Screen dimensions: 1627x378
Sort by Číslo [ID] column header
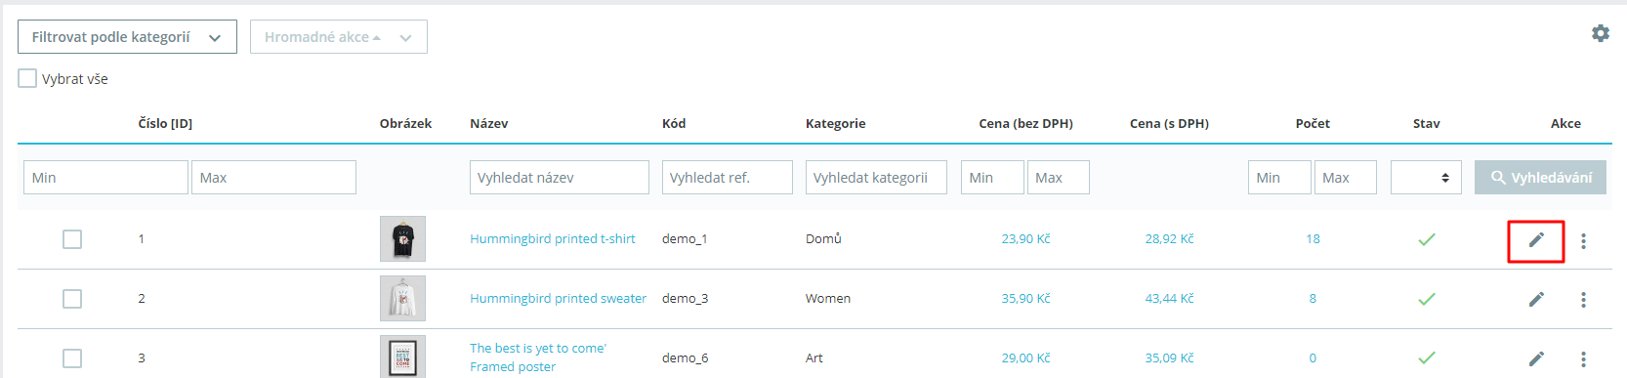tap(165, 123)
